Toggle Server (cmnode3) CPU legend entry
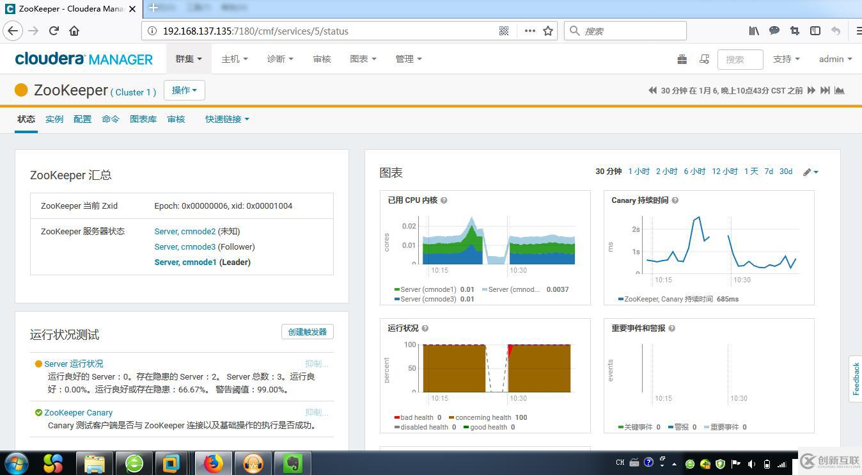 (434, 299)
